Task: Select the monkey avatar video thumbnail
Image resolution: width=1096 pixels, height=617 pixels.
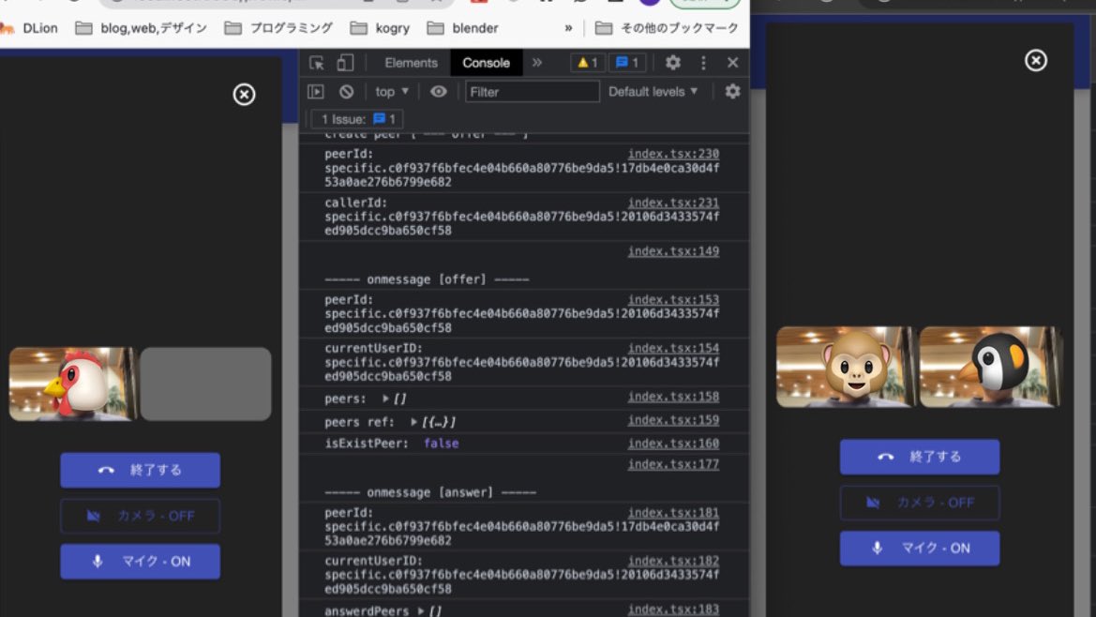Action: coord(846,367)
